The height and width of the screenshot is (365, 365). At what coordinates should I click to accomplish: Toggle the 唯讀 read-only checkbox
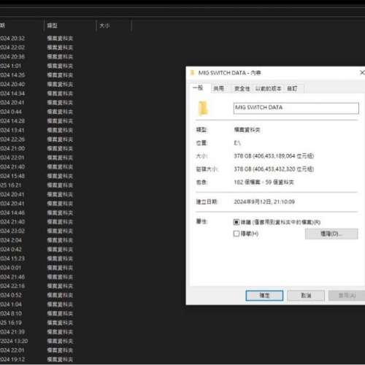[237, 222]
